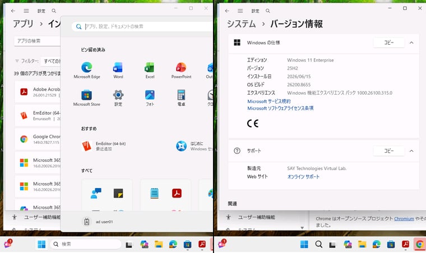Viewport: 426px width, 253px height.
Task: Open navigation menu in the アプリ settings window
Action: 26,11
